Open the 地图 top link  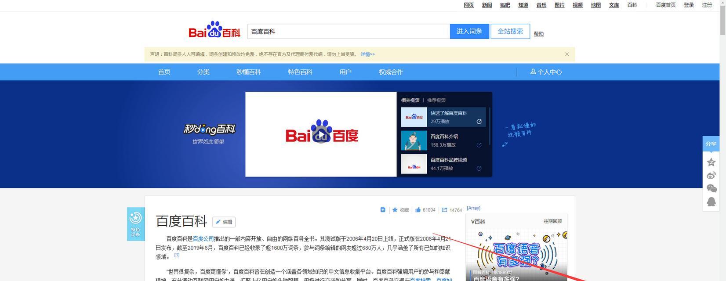[x=596, y=5]
